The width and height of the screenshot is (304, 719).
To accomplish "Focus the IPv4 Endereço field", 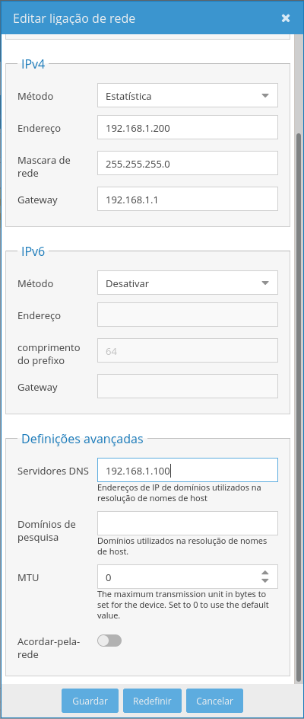I will point(187,127).
